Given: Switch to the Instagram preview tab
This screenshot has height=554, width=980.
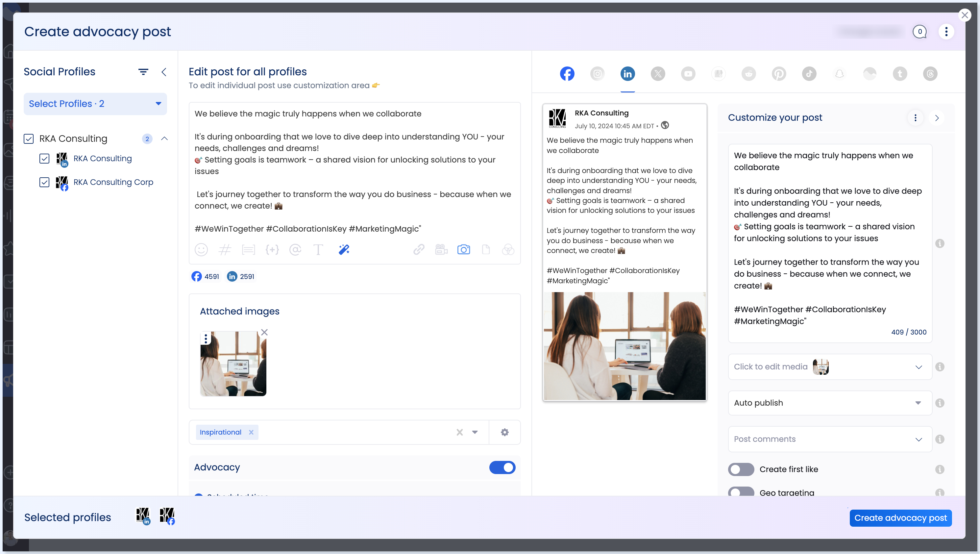Looking at the screenshot, I should point(597,74).
